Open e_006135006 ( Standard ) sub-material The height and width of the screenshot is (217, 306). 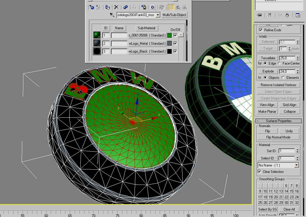pos(147,35)
